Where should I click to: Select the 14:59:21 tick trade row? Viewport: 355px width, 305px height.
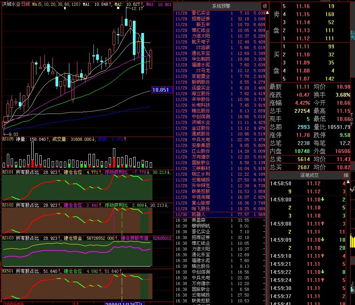click(308, 264)
